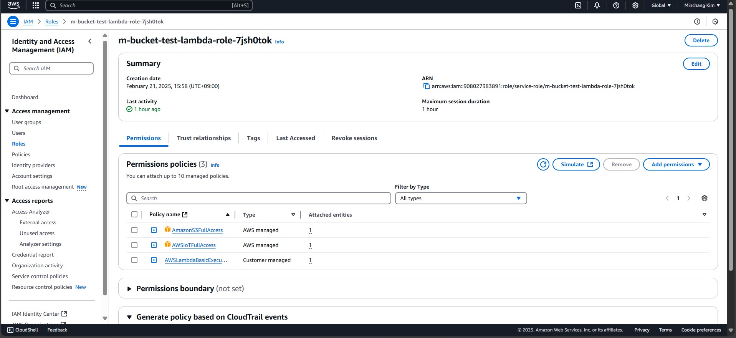Click the Simulate button
Viewport: 736px width, 338px height.
pos(576,164)
